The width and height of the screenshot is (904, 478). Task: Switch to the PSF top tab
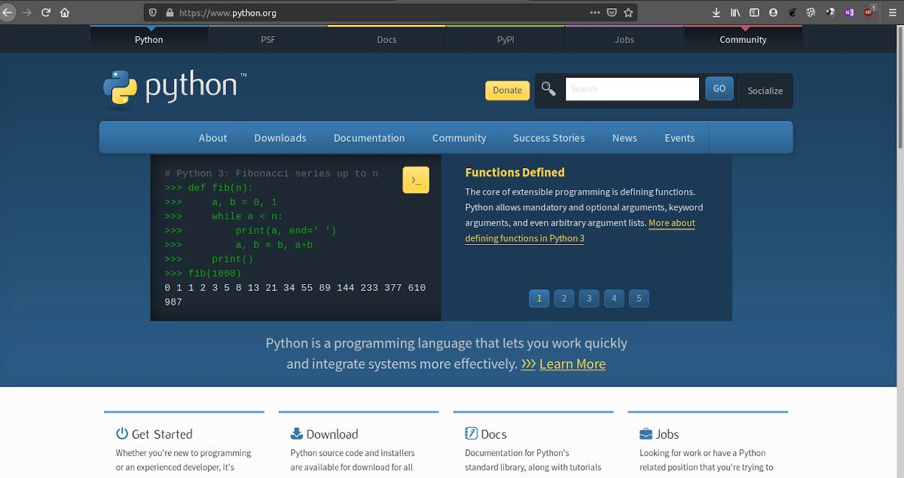tap(268, 39)
